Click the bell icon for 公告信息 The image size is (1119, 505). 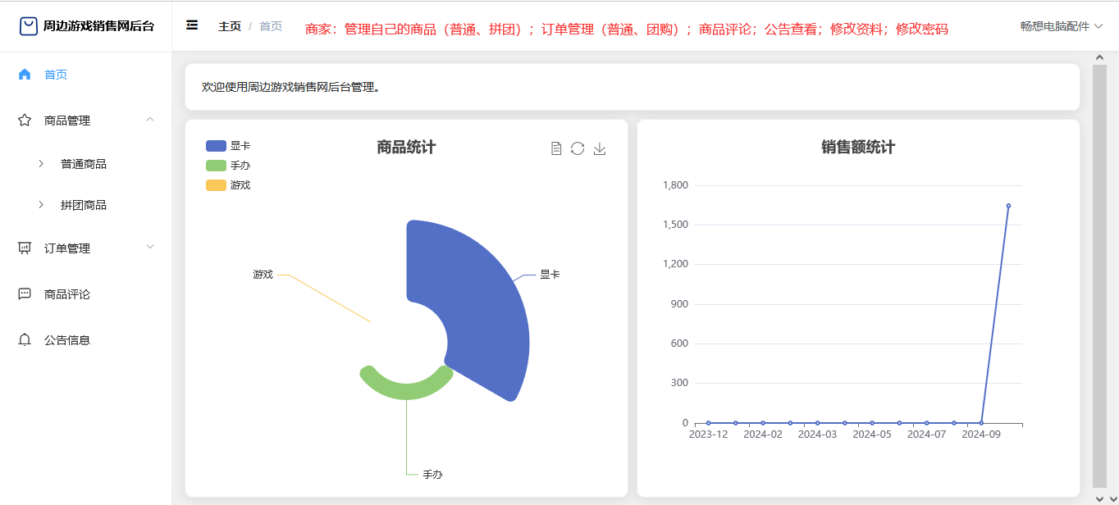click(x=25, y=340)
